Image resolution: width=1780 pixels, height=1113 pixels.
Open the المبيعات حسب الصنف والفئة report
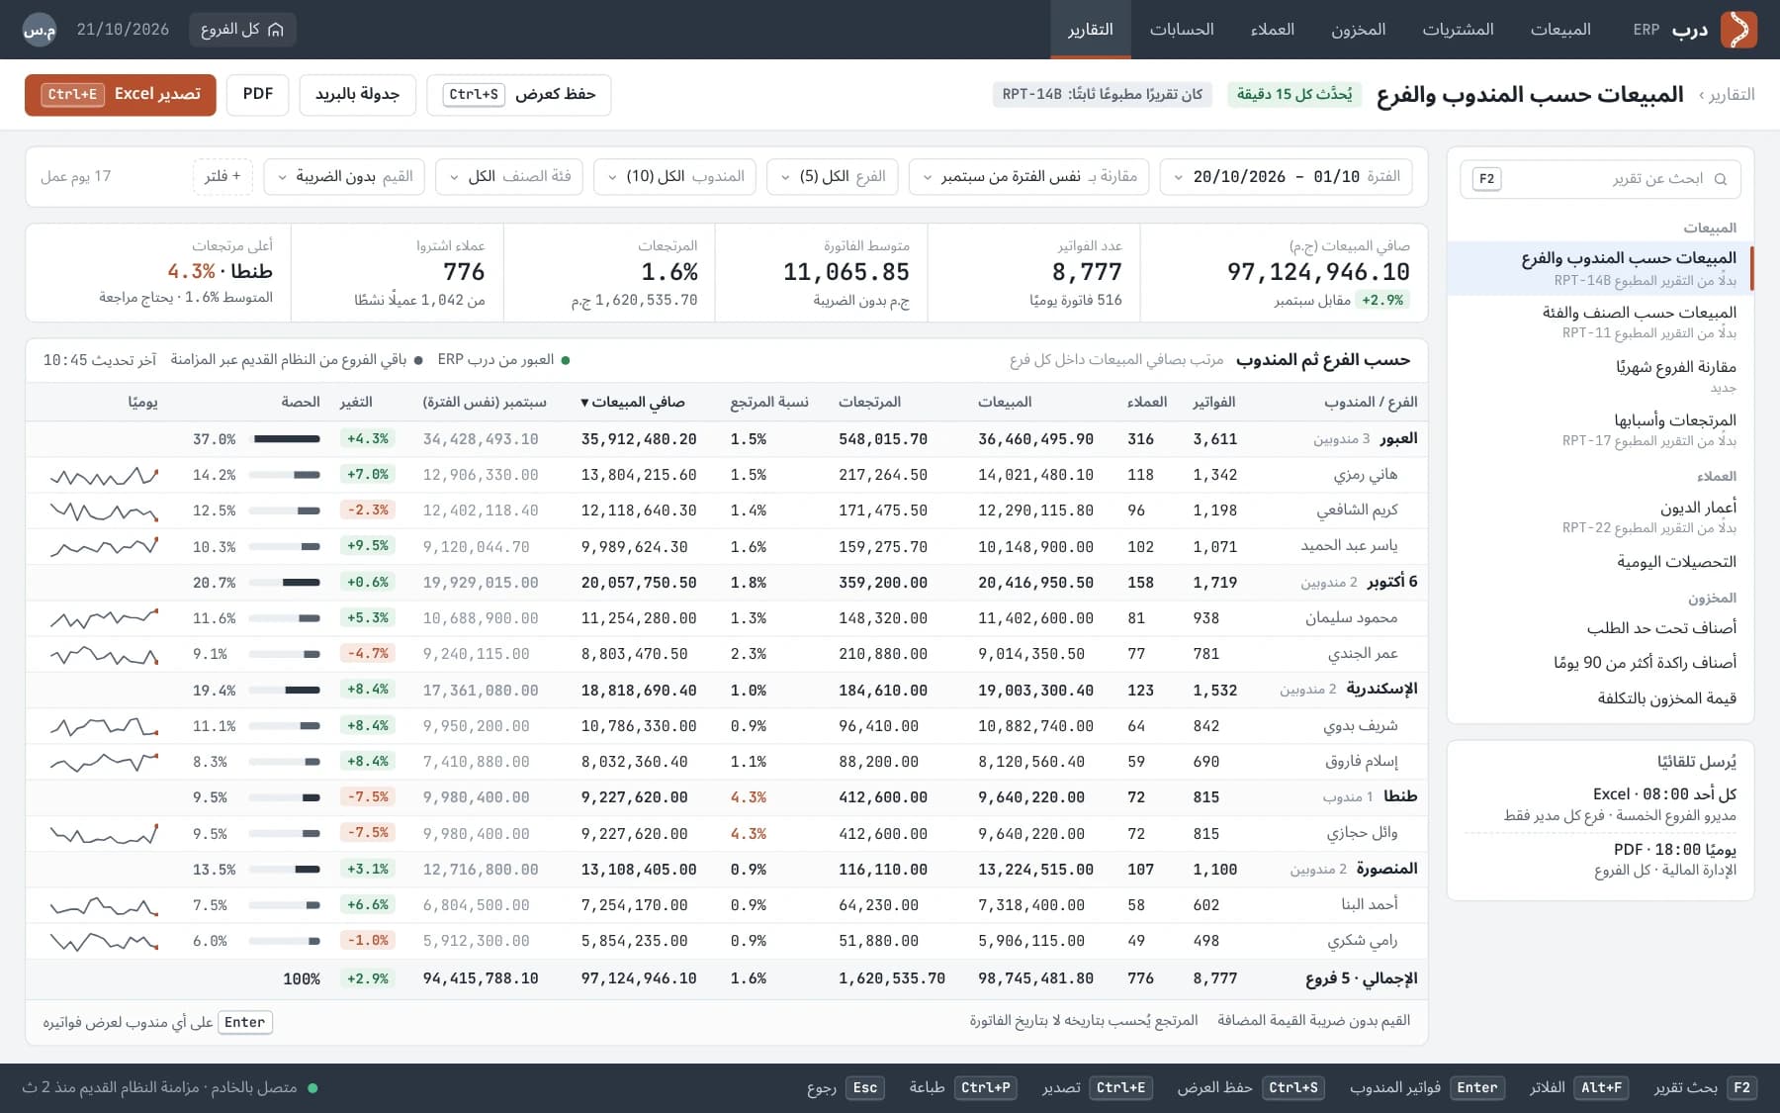(1600, 322)
